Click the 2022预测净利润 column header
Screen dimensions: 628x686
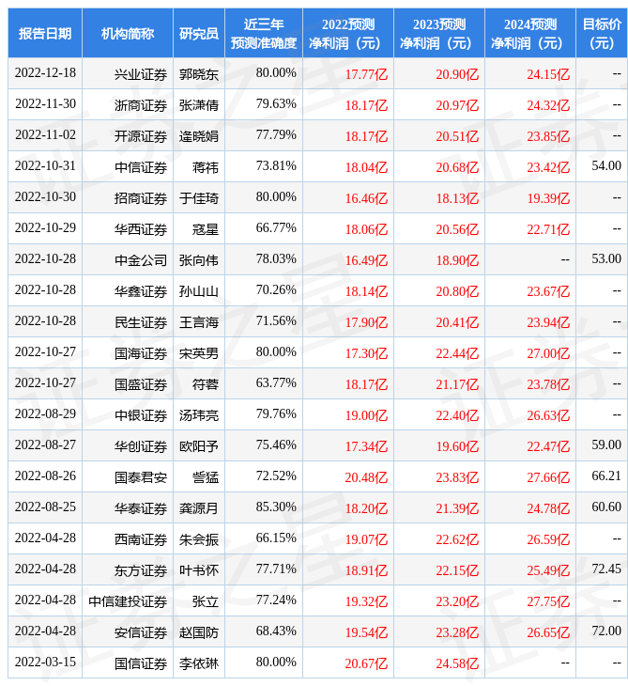point(348,33)
